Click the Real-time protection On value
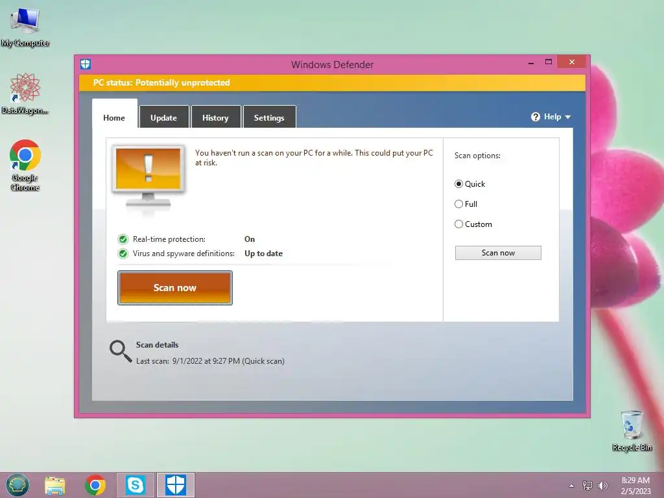664x498 pixels. (250, 239)
